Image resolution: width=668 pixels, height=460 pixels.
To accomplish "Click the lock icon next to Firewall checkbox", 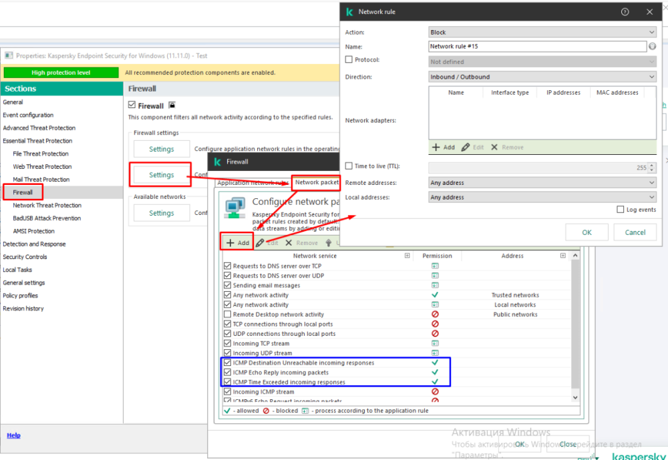I will (x=172, y=105).
